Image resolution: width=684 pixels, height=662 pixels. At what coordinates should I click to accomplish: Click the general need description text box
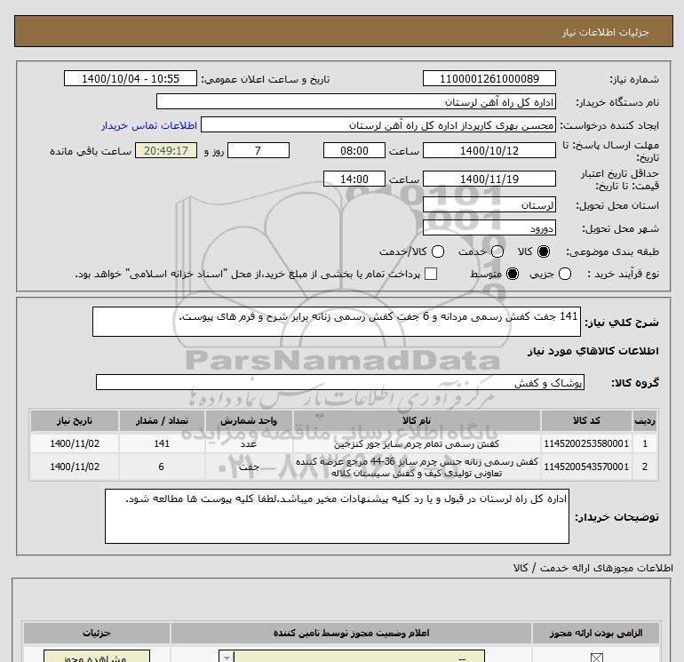point(337,322)
